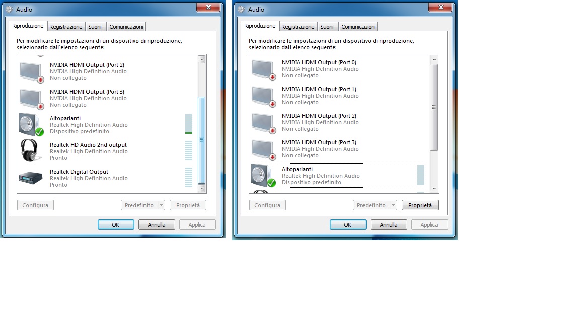Click scroll-down arrow of left device list
Screen dimensions: 580x326
pos(201,189)
